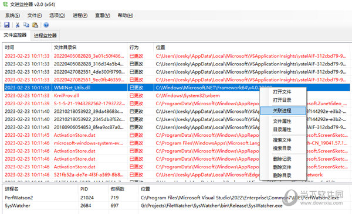This screenshot has height=214, width=352.
Task: Select the 20210218053922_39da48683c... entry
Action: tap(89, 111)
